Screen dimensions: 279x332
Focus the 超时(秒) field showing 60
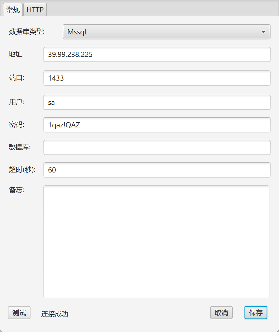pos(157,170)
